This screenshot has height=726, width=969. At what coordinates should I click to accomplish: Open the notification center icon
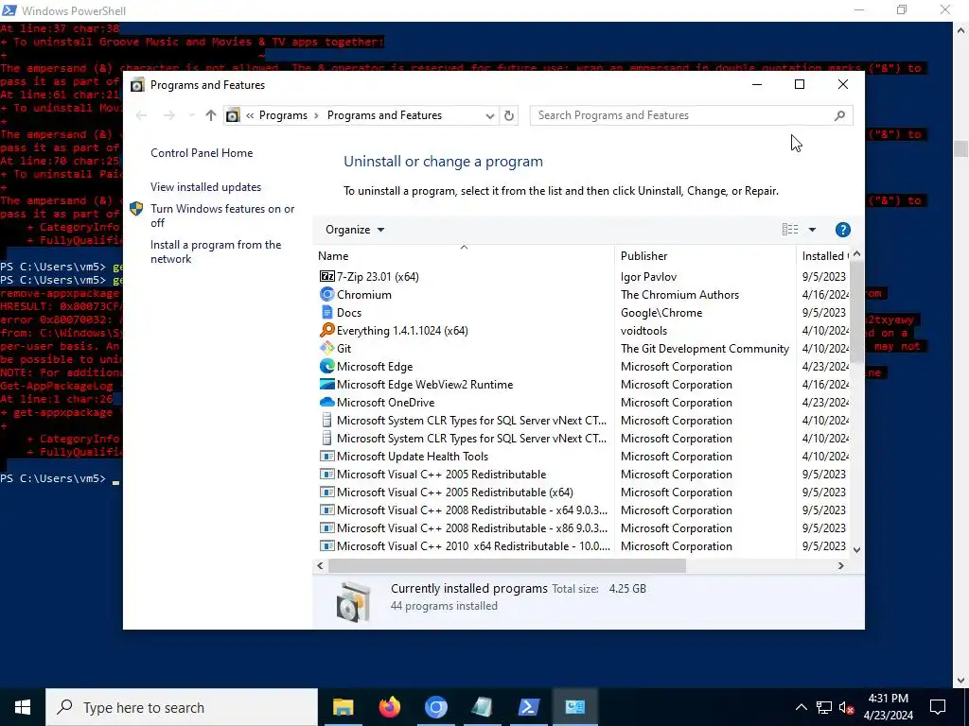tap(938, 707)
